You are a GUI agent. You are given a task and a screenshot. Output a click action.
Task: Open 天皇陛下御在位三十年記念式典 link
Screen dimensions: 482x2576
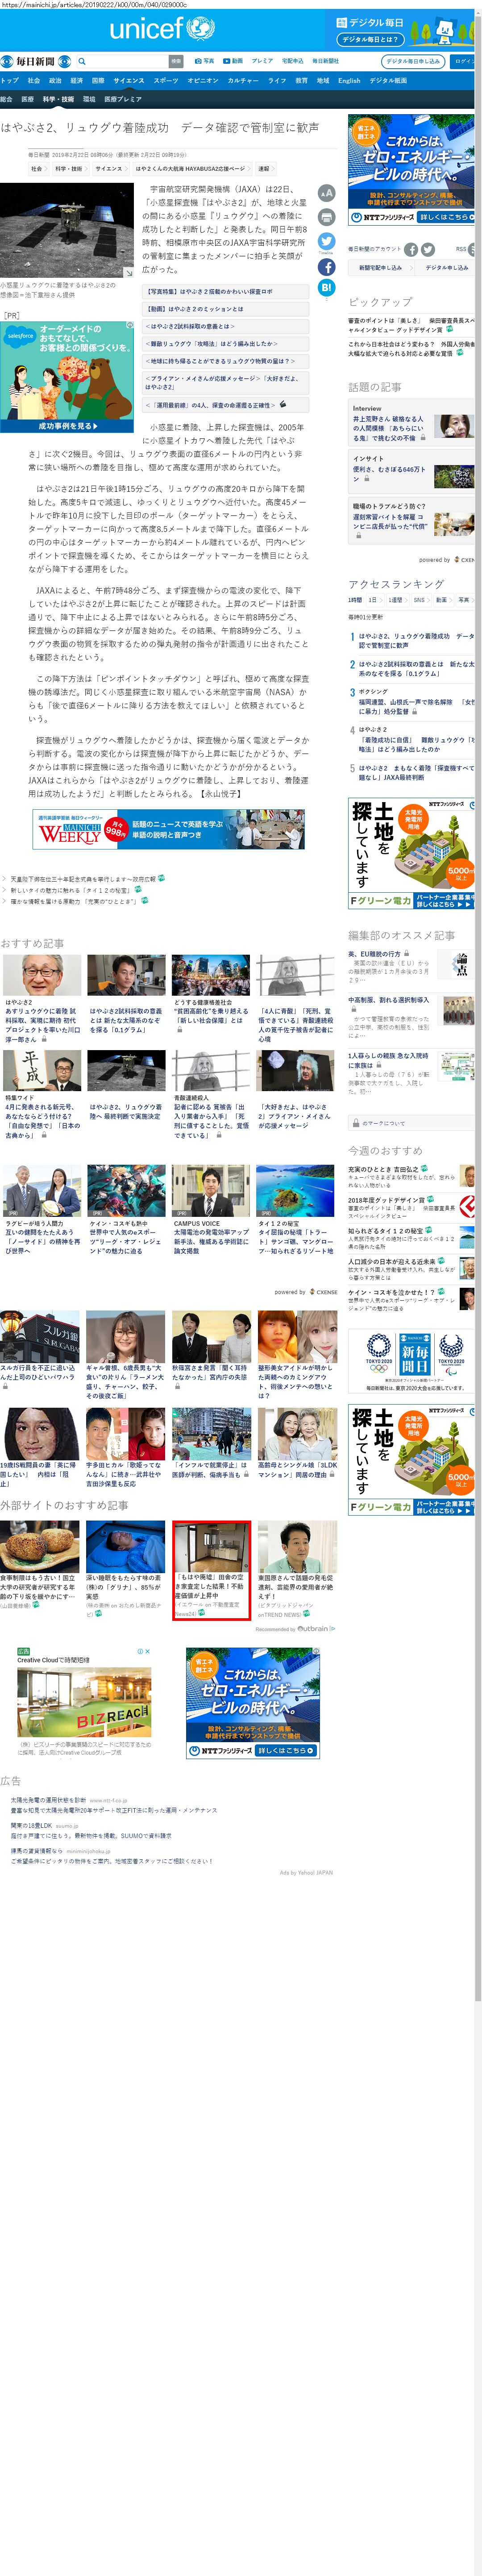coord(83,879)
